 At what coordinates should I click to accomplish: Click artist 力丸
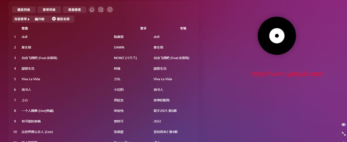(117, 79)
